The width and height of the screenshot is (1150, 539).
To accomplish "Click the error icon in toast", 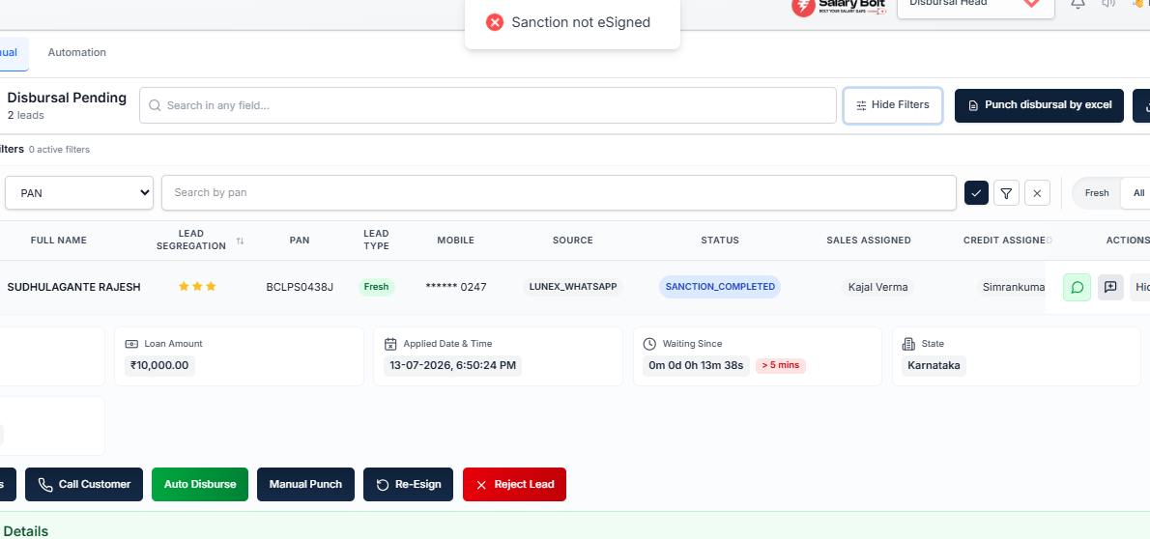I will coord(495,23).
